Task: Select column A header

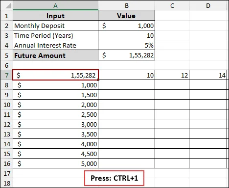Action: [x=55, y=6]
